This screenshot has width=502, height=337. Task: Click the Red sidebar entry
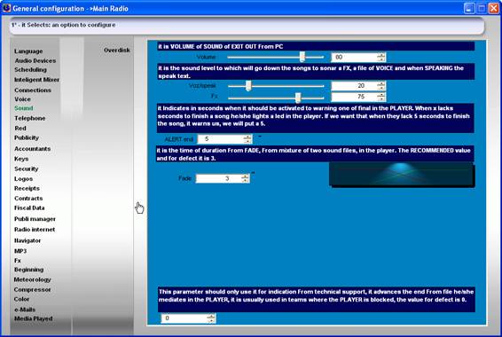[x=20, y=128]
